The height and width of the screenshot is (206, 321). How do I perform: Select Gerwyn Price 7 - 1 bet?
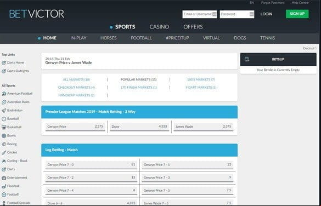click(188, 165)
